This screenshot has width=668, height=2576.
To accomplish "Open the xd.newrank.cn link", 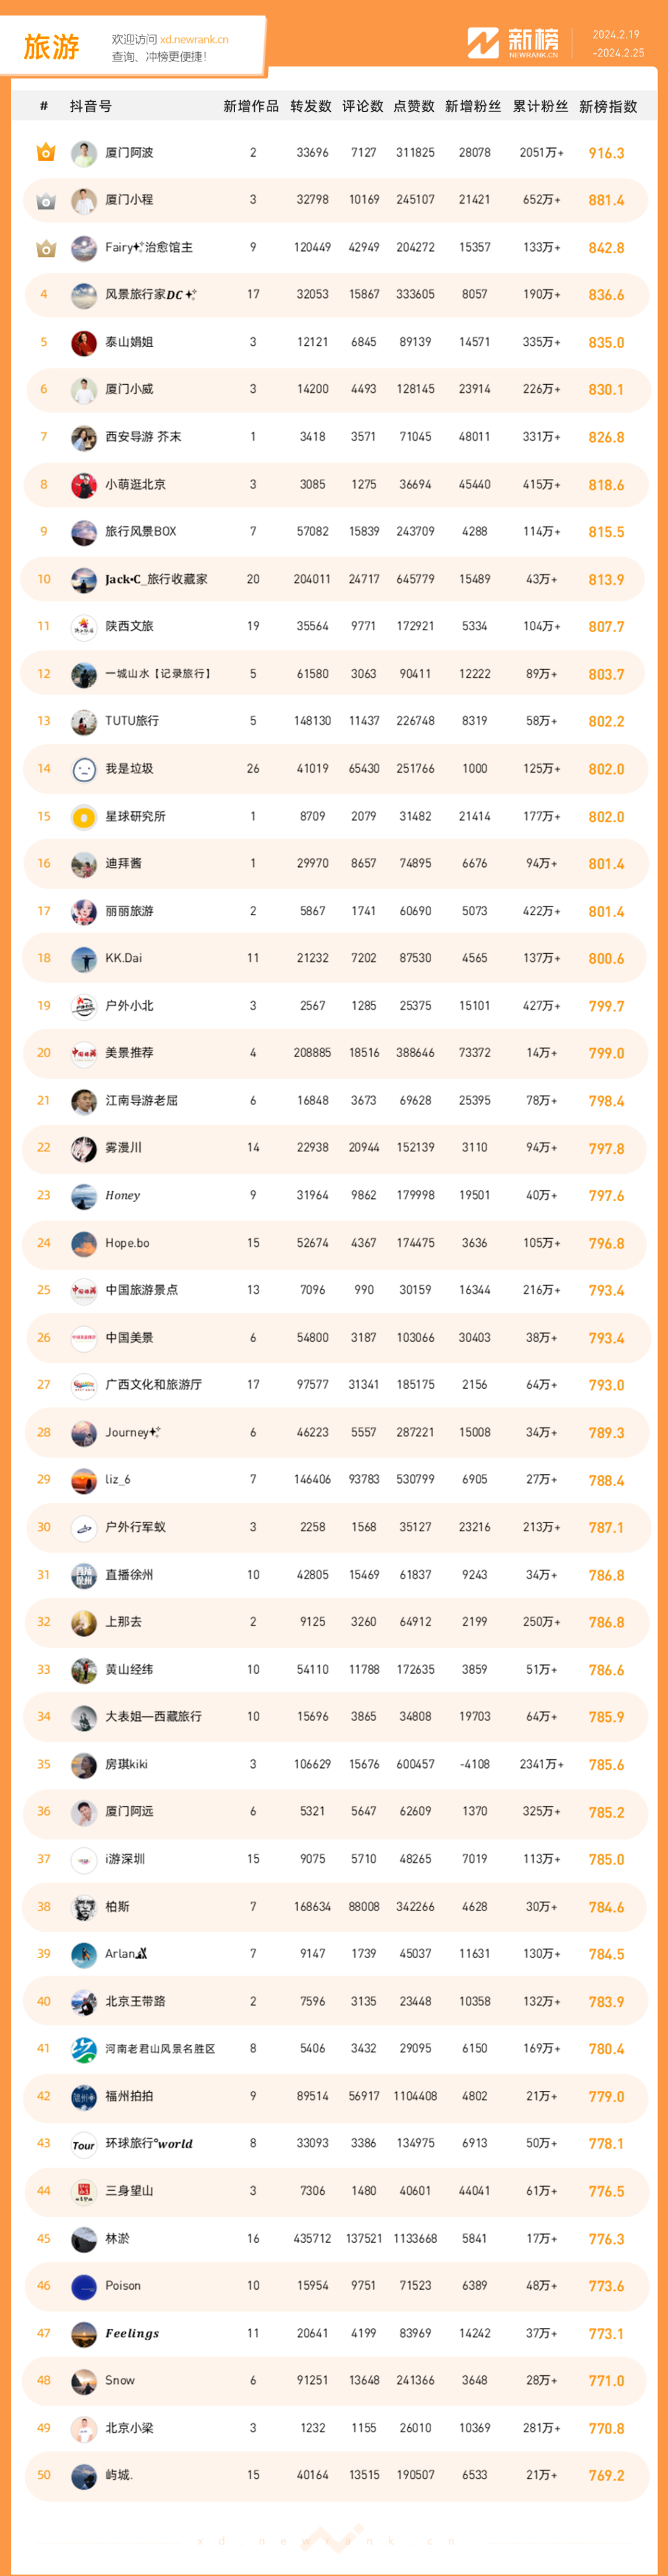I will [194, 40].
